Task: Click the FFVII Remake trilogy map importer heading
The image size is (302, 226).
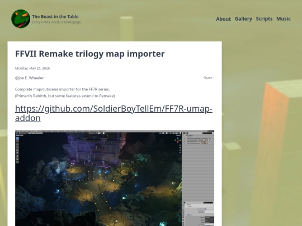Action: click(x=89, y=54)
